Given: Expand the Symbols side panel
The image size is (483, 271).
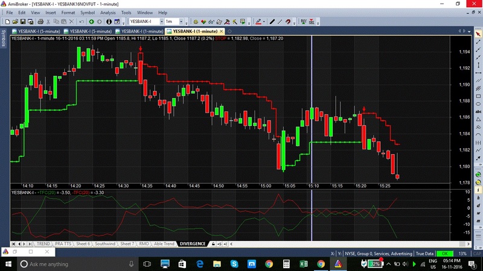Looking at the screenshot, I should point(4,38).
